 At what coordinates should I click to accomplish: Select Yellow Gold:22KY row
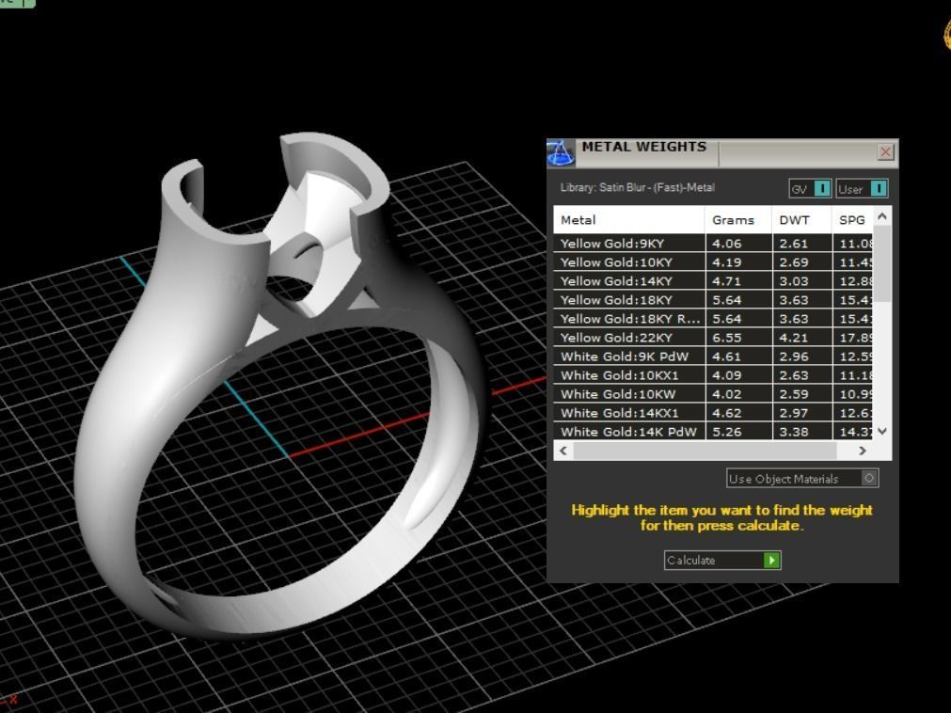[713, 337]
